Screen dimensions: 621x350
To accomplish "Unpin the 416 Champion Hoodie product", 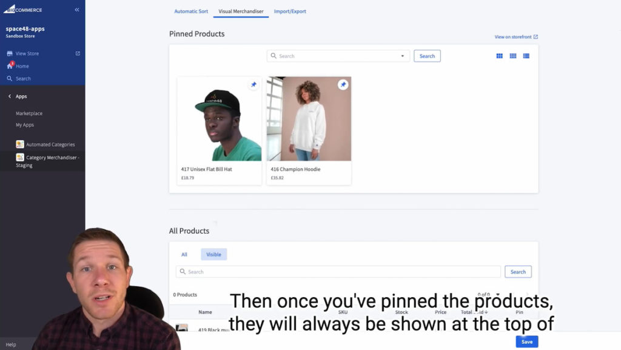I will click(343, 84).
